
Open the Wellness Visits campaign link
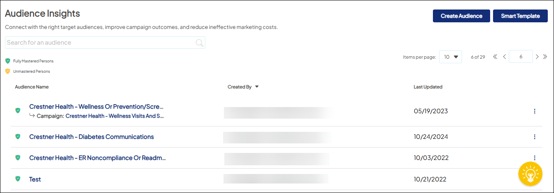coord(114,116)
